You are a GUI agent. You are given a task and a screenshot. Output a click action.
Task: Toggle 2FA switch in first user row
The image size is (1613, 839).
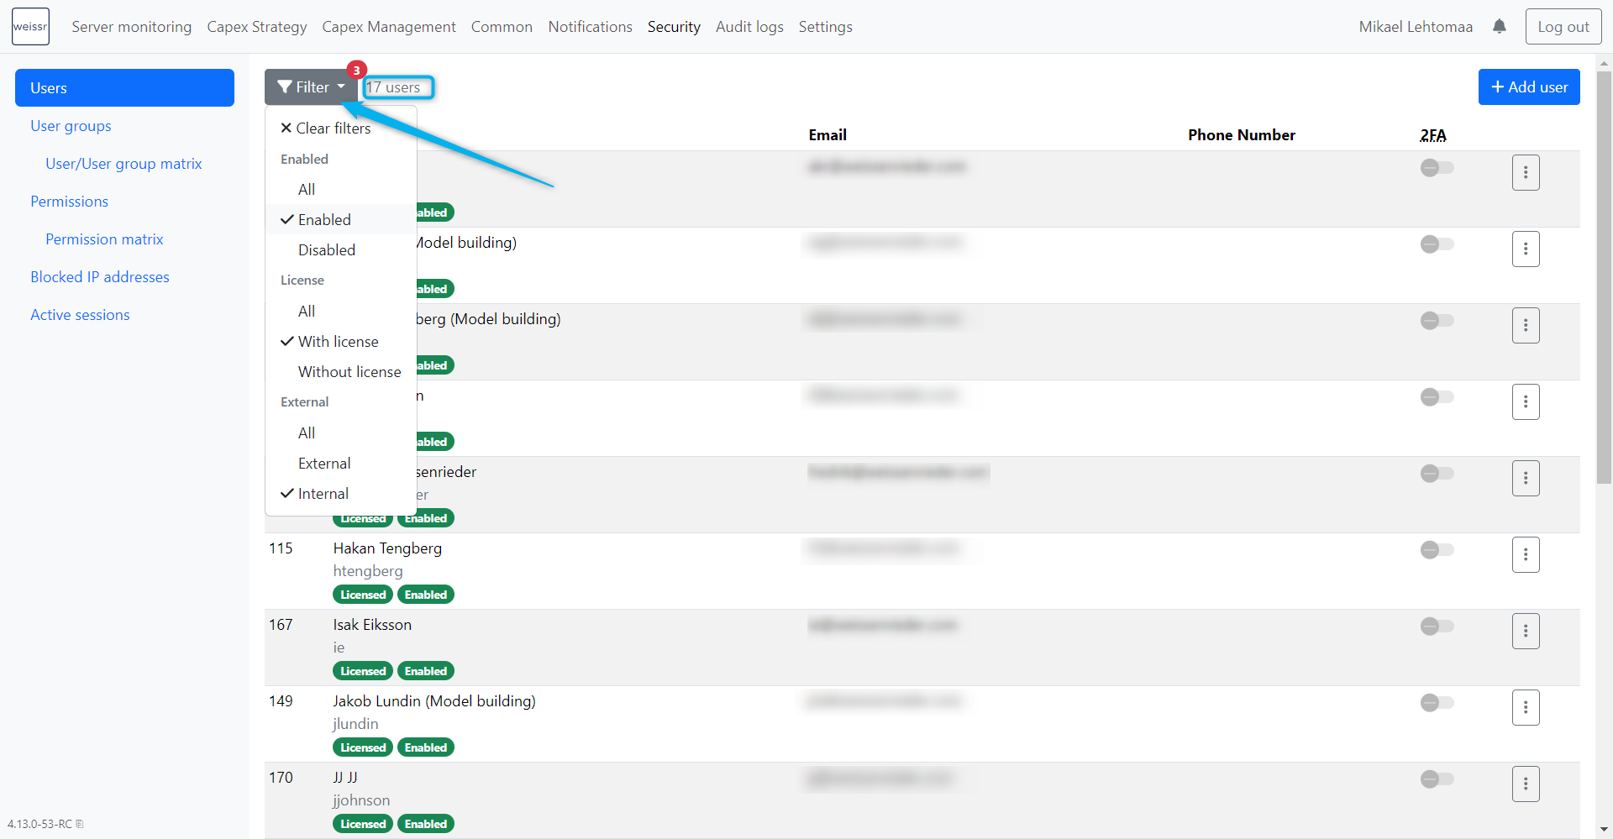pyautogui.click(x=1437, y=168)
